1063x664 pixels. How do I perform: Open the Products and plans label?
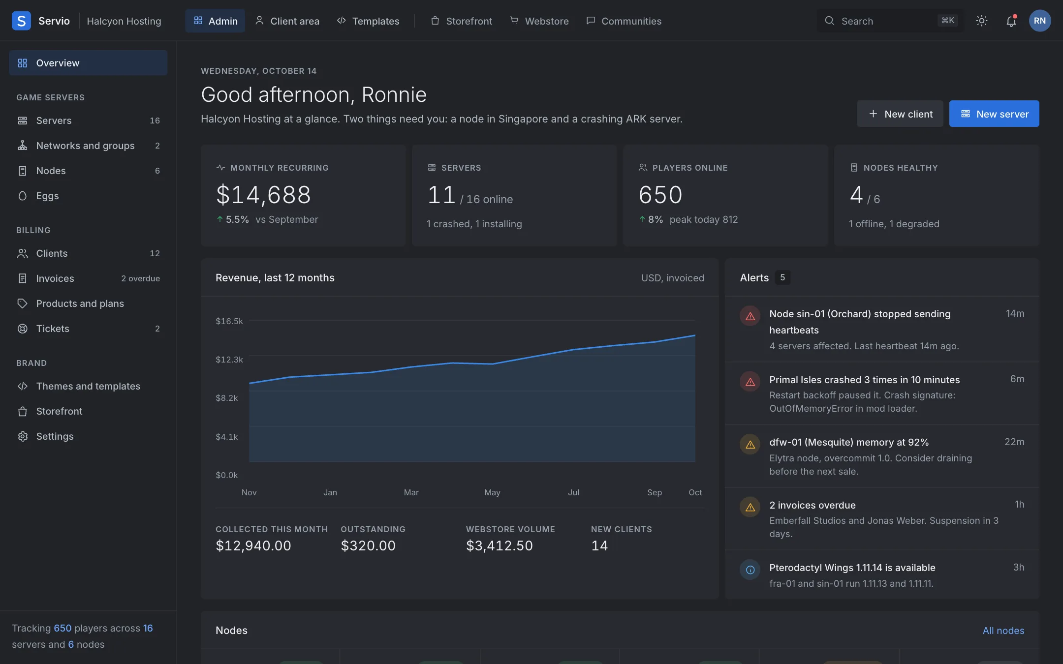(x=80, y=303)
